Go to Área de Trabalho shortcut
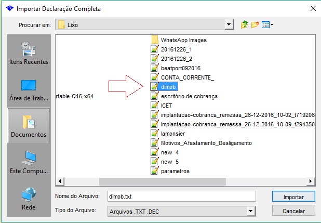Image resolution: width=321 pixels, height=223 pixels. 29,89
